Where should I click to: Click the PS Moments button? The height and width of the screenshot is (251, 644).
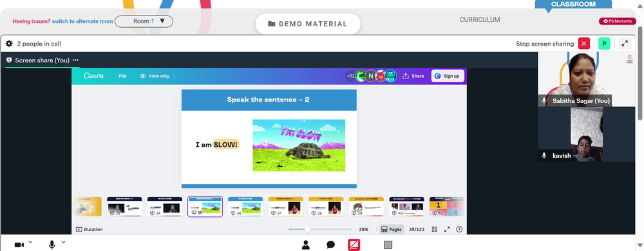tap(618, 21)
